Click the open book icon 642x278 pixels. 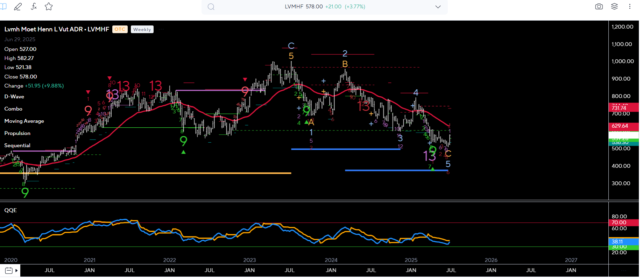tap(3, 7)
